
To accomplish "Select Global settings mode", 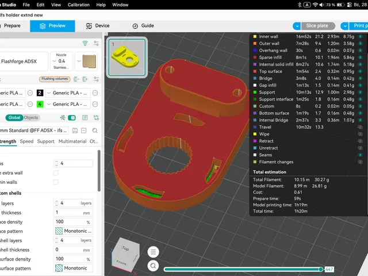I will pyautogui.click(x=14, y=117).
